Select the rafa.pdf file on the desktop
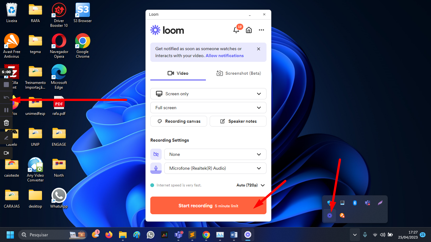 coord(59,106)
